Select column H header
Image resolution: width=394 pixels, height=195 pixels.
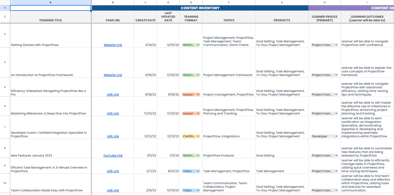(x=325, y=2)
